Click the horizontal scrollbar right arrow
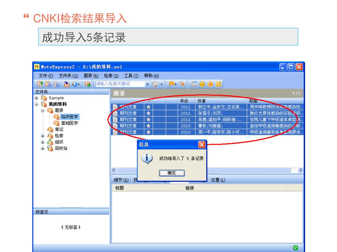337x252 pixels. click(x=300, y=170)
